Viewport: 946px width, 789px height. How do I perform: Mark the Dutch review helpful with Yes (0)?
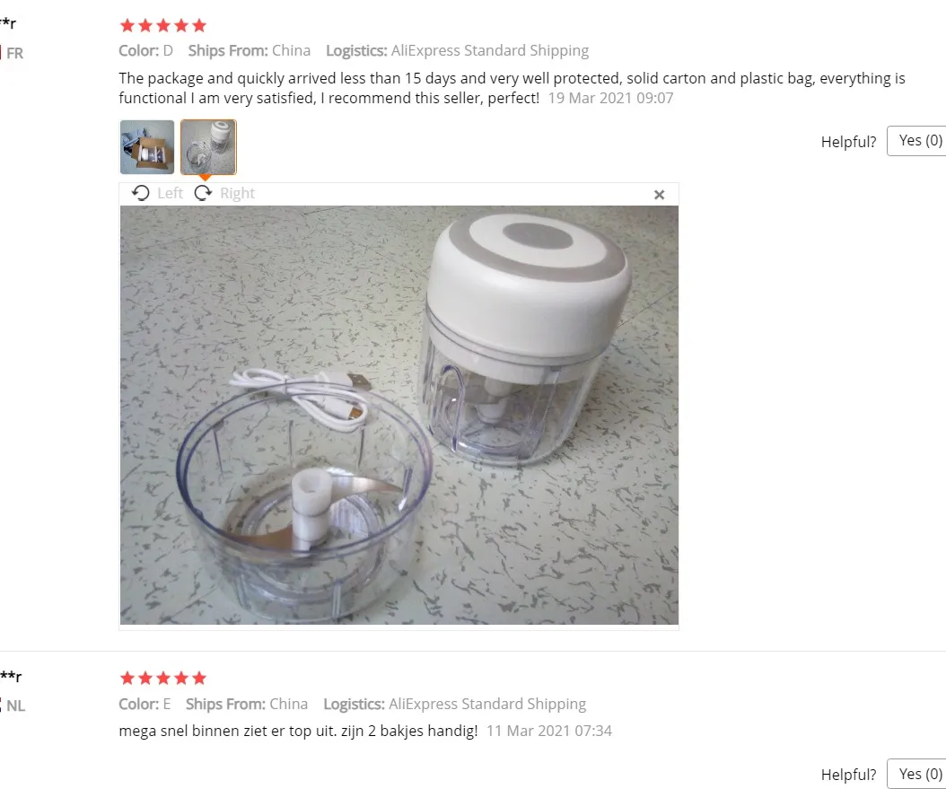click(918, 774)
